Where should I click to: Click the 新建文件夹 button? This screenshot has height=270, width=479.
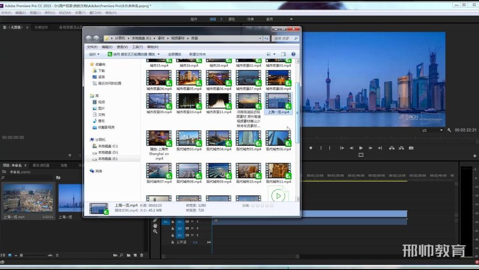click(x=197, y=54)
